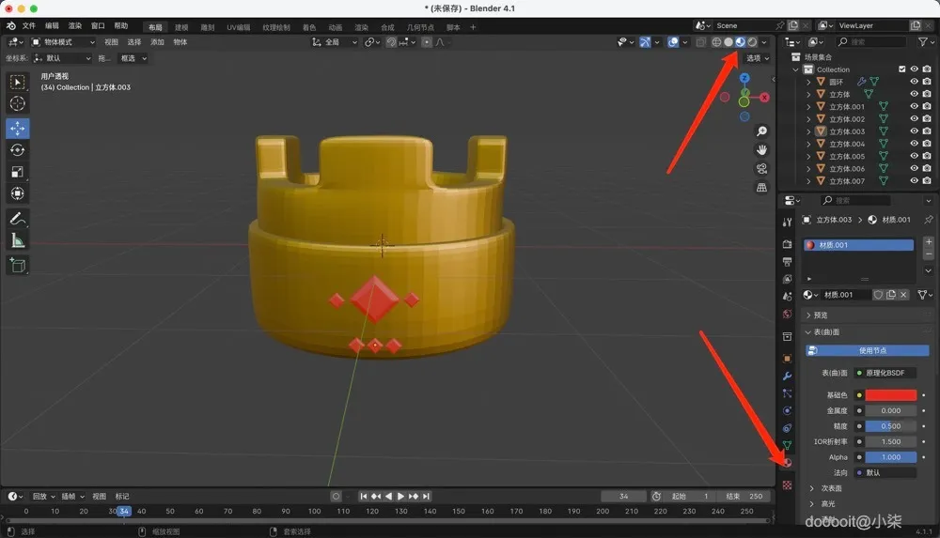Open the 文件 menu
The image size is (940, 538).
pyautogui.click(x=29, y=26)
